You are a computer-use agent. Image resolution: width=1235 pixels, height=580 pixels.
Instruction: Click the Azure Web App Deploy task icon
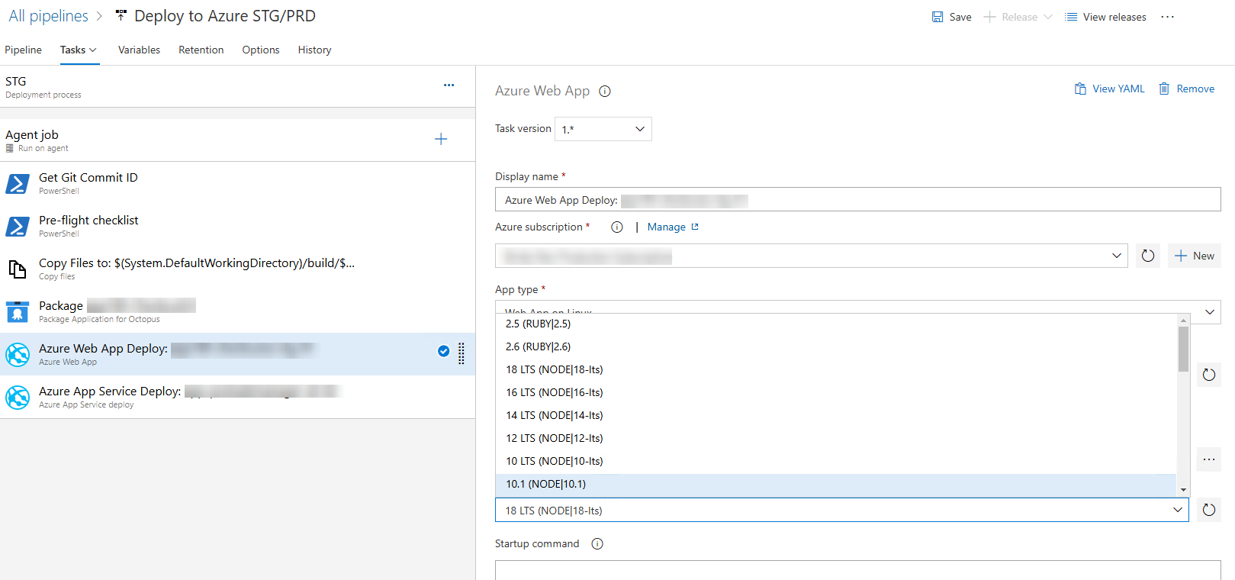pyautogui.click(x=18, y=354)
